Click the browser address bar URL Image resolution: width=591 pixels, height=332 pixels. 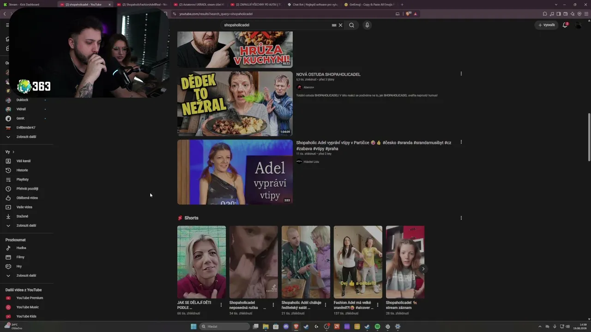pyautogui.click(x=216, y=14)
